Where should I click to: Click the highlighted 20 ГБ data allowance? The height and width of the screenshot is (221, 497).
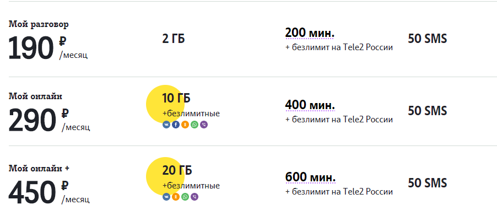[x=177, y=171]
